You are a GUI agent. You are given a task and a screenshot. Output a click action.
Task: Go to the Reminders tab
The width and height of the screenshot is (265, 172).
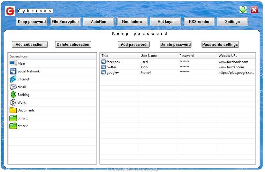click(132, 22)
